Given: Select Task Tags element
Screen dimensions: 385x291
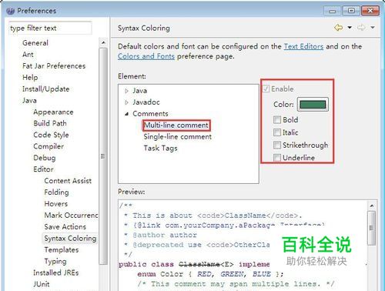Looking at the screenshot, I should coord(160,149).
